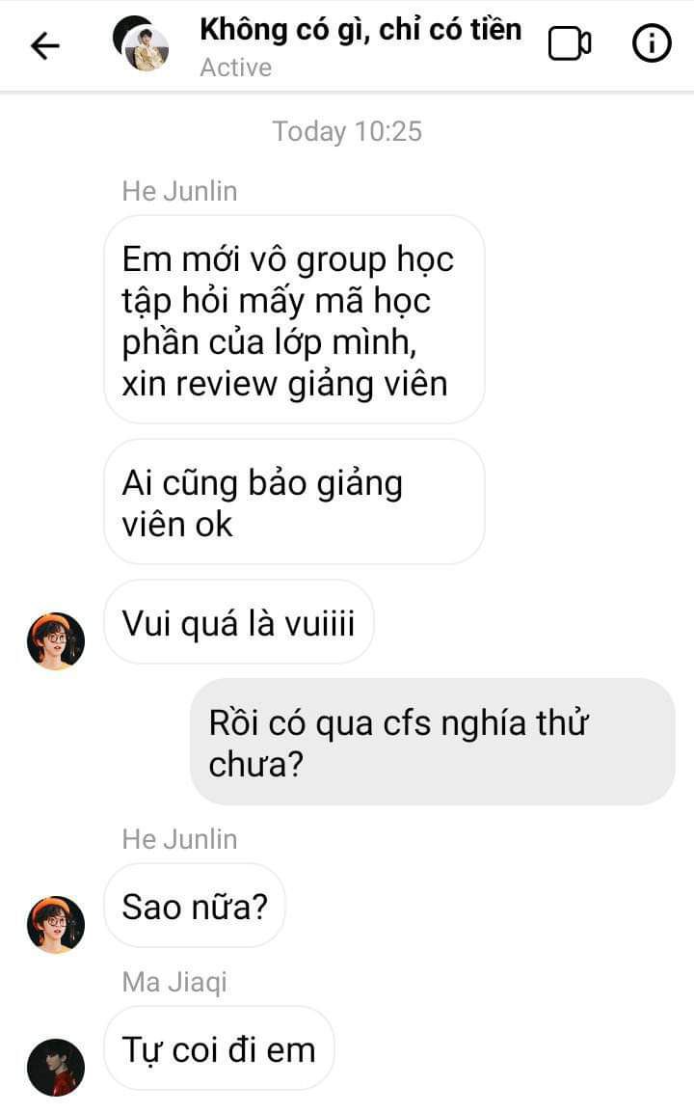Tap the sent 'Rồi có qua cfs' message
This screenshot has width=694, height=1113.
point(432,742)
